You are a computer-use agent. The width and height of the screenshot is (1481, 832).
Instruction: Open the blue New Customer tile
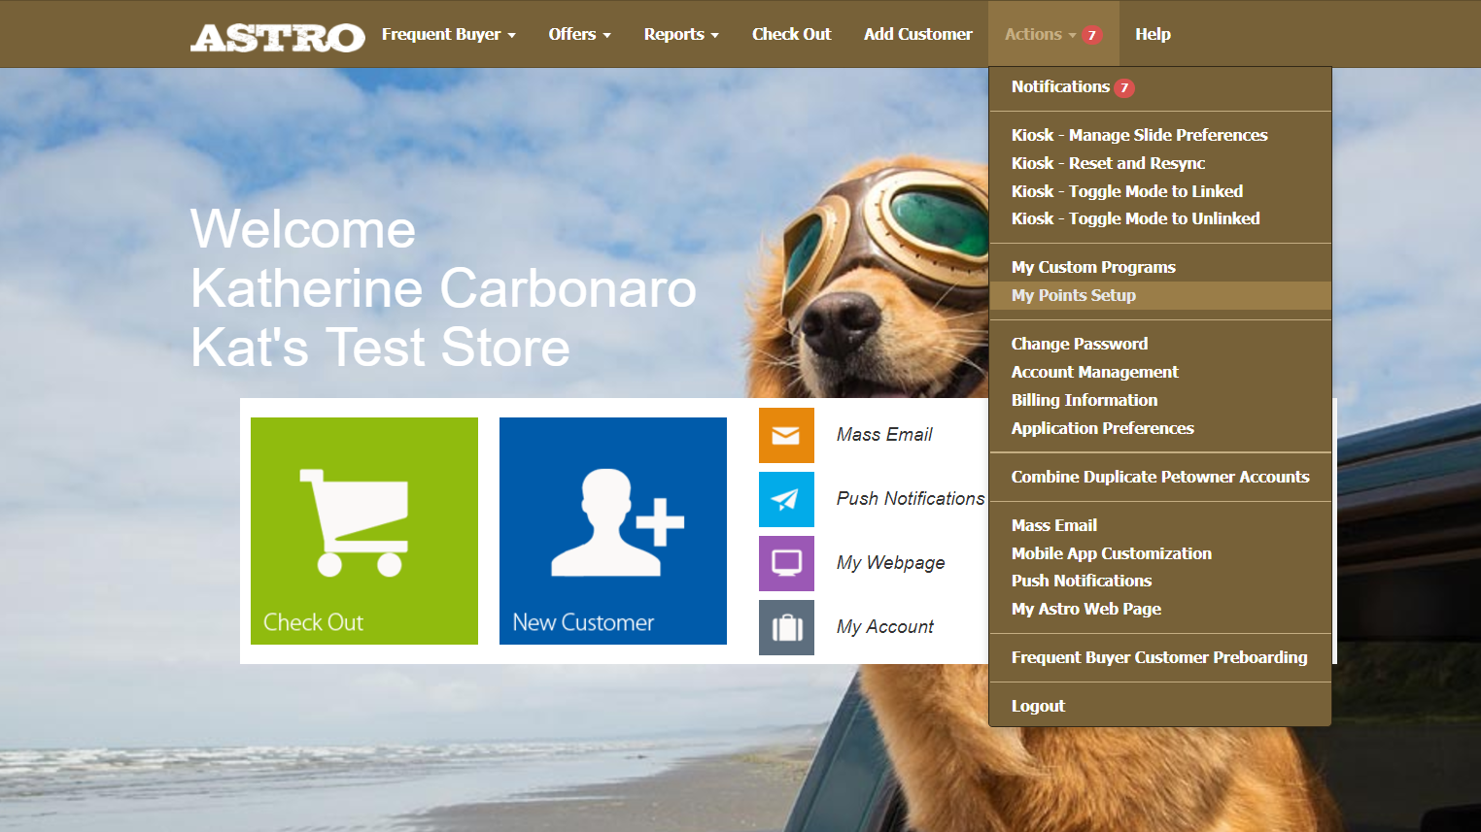tap(613, 531)
